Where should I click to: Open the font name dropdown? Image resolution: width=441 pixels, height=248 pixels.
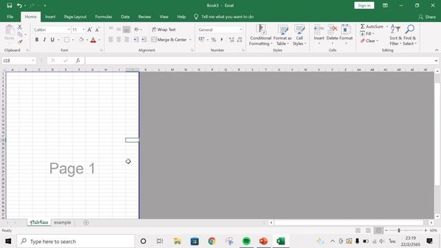point(69,30)
